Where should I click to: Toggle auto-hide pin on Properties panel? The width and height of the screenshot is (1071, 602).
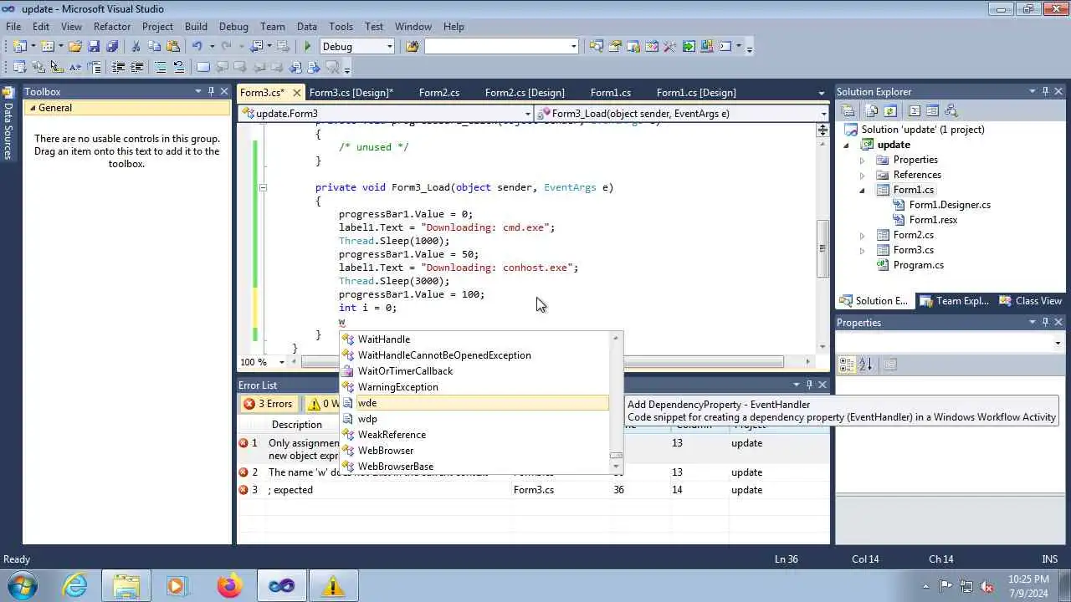tap(1045, 323)
